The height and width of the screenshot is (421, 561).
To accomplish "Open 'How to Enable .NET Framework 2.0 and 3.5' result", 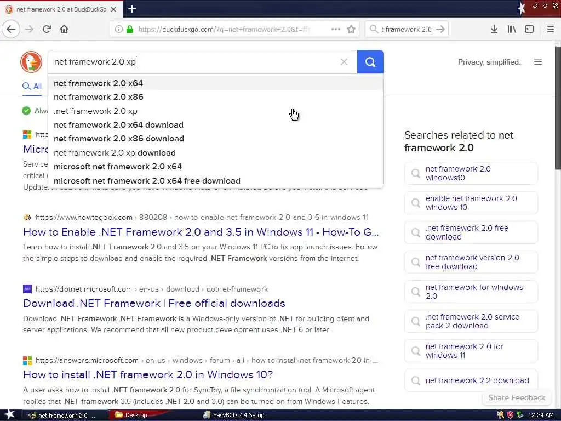I will coord(201,232).
